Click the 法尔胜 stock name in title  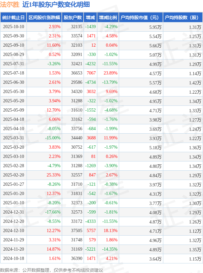tap(10, 4)
